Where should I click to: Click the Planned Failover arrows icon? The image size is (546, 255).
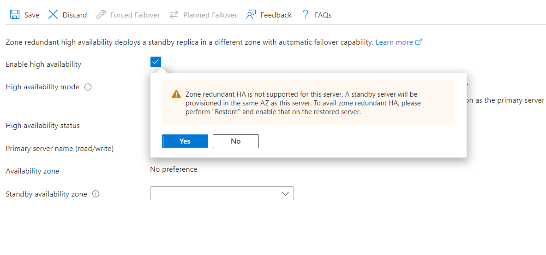pos(174,15)
